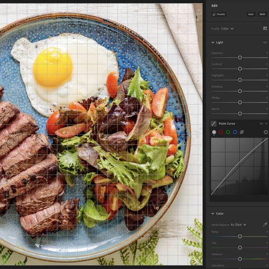Click the Point Curve tone curve icon

214,124
